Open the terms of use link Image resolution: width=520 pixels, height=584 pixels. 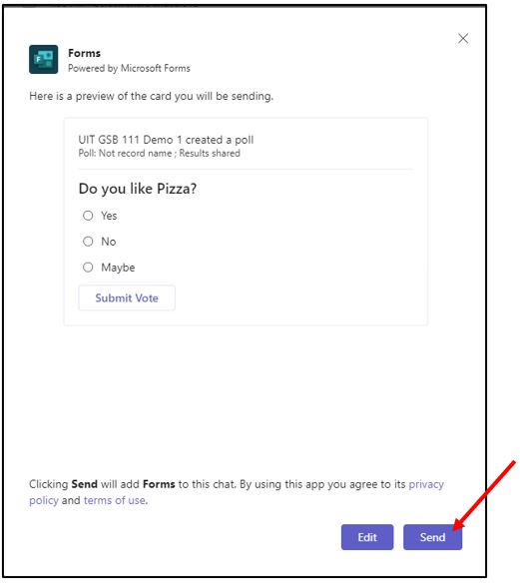(x=115, y=500)
